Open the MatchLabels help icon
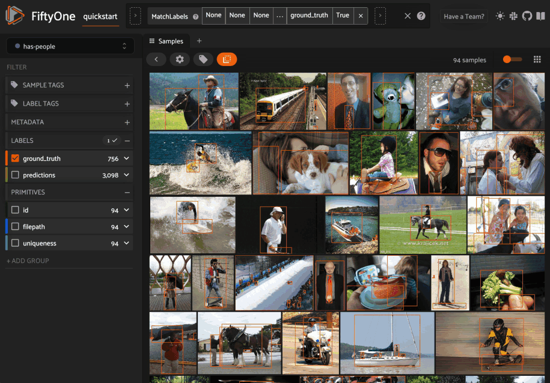This screenshot has width=550, height=383. (196, 16)
